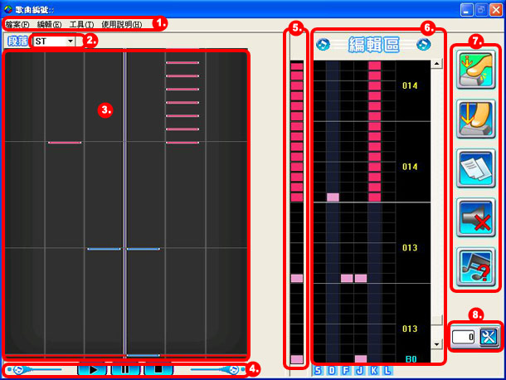Click the delete tool with red X
506x380 pixels.
[476, 219]
